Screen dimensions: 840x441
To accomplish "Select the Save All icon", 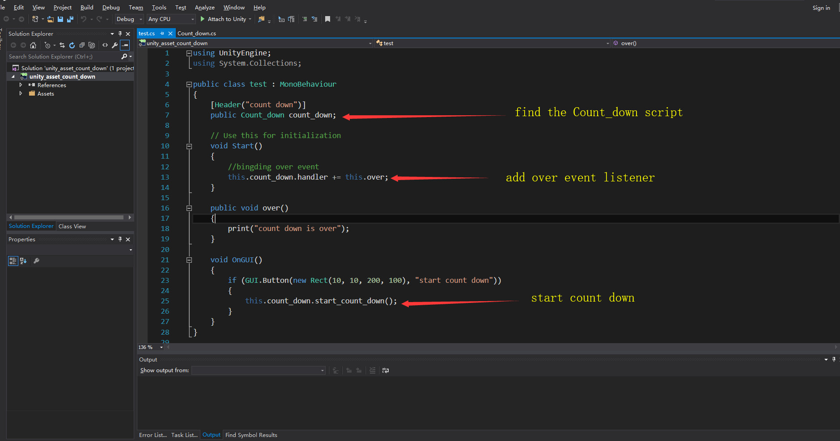I will tap(70, 19).
